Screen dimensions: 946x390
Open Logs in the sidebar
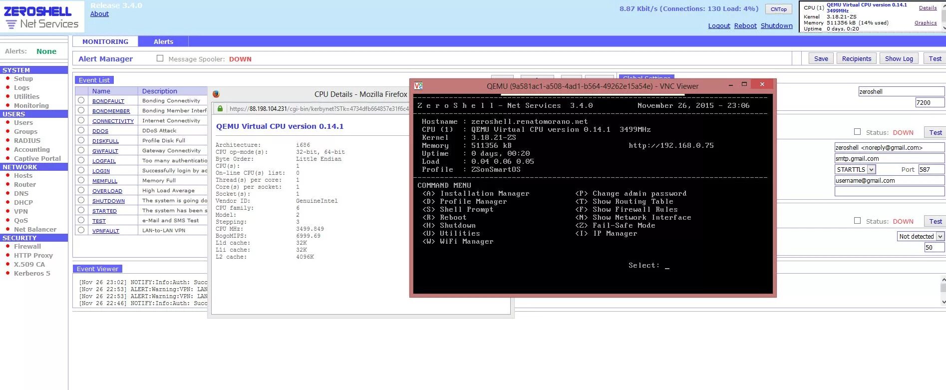(x=21, y=87)
